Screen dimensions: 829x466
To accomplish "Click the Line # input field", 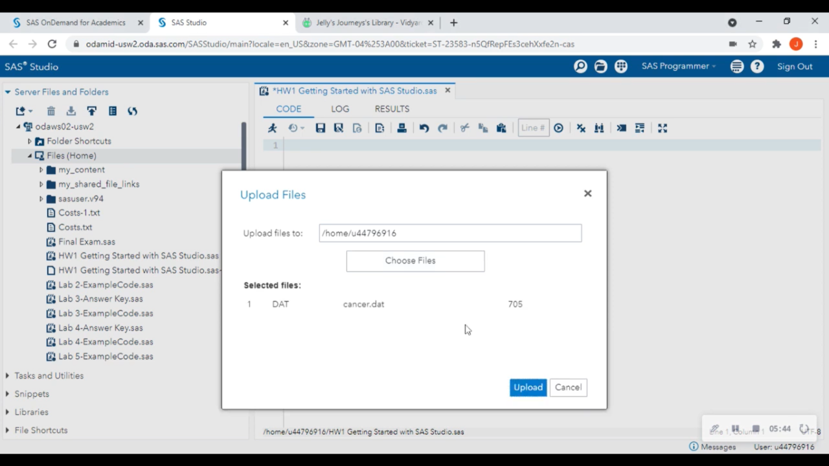I will pyautogui.click(x=533, y=128).
